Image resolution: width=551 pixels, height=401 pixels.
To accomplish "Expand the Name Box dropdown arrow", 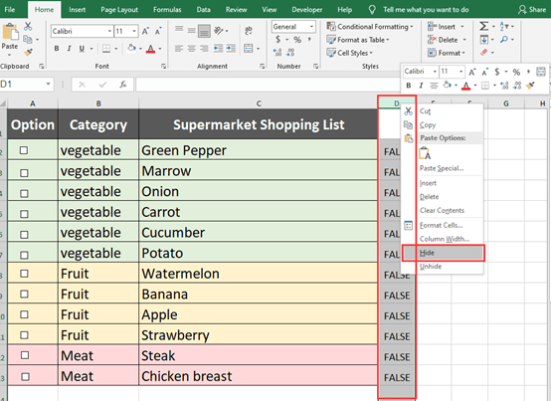I will coord(48,85).
